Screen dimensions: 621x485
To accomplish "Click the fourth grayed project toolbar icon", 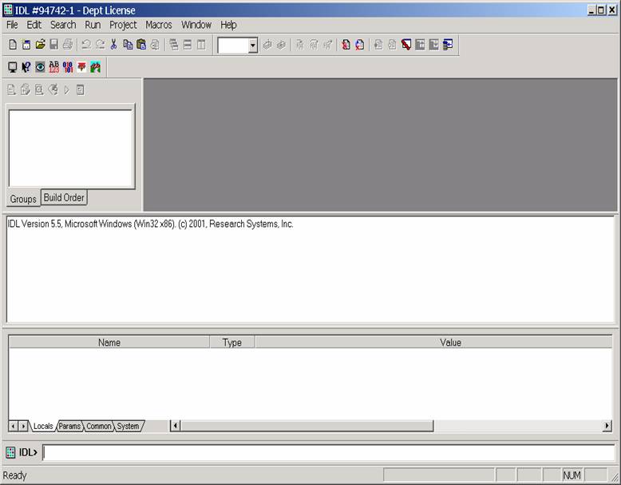I will [x=53, y=90].
